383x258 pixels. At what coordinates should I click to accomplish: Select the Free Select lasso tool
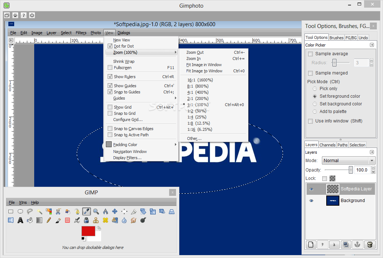[30, 211]
